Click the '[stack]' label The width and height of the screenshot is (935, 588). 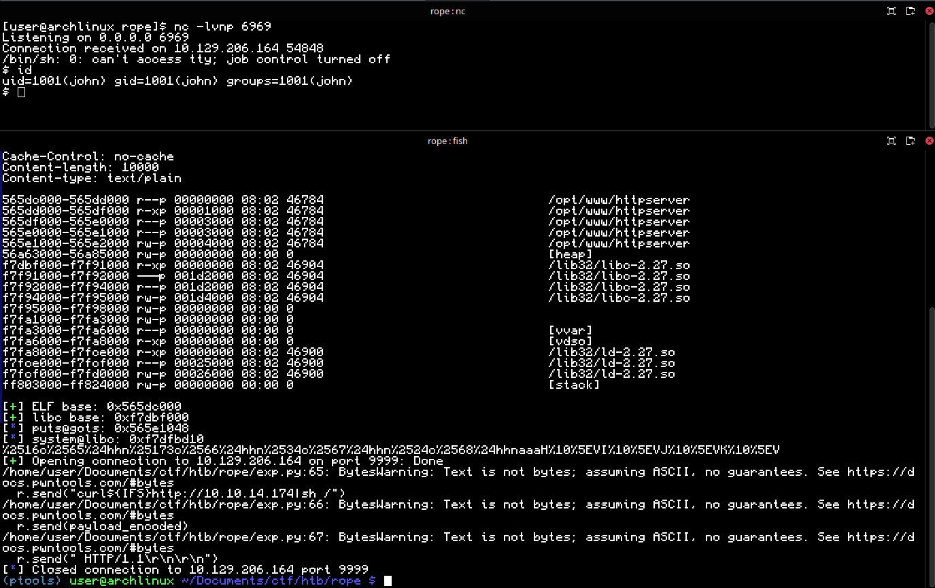tap(574, 385)
